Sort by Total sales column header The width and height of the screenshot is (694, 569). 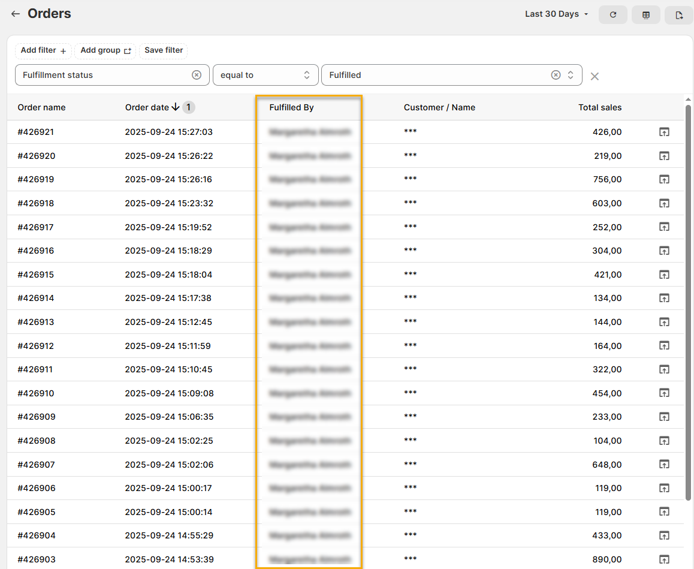tap(599, 107)
